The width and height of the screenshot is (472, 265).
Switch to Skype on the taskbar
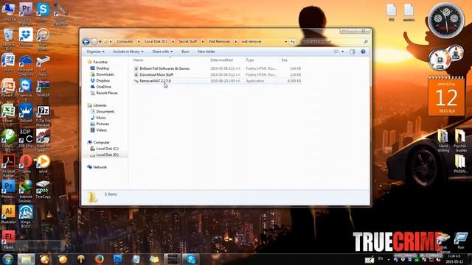190,259
